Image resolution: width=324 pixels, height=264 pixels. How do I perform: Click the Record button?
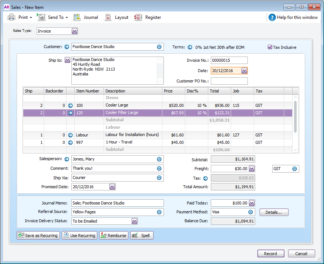click(x=270, y=254)
